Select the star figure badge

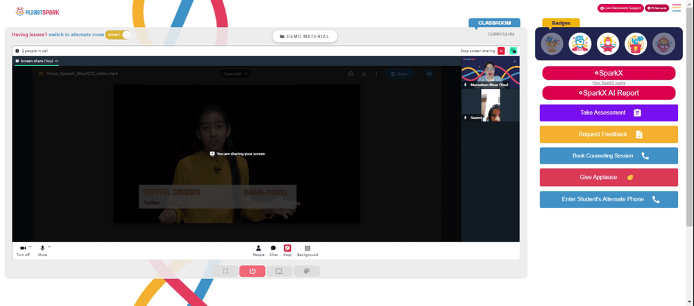click(x=608, y=44)
